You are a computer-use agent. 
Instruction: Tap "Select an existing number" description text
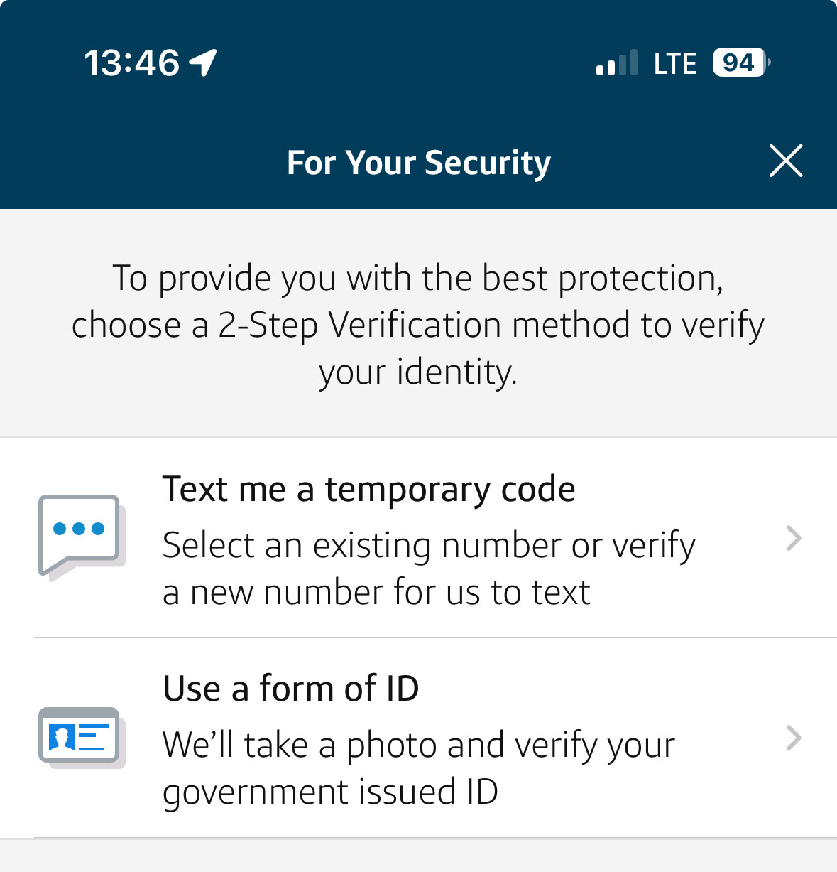(x=428, y=546)
